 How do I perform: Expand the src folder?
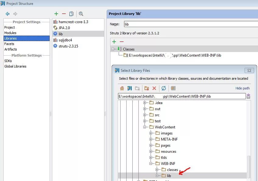click(145, 115)
